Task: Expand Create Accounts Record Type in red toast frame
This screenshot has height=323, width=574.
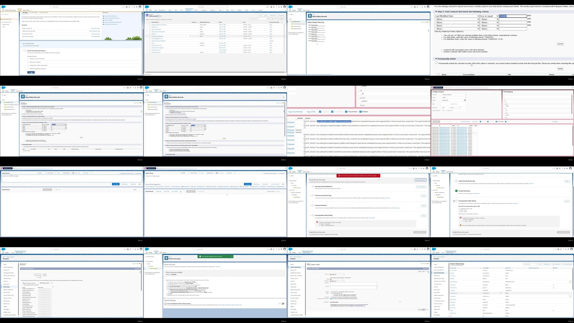Action: tap(311, 196)
